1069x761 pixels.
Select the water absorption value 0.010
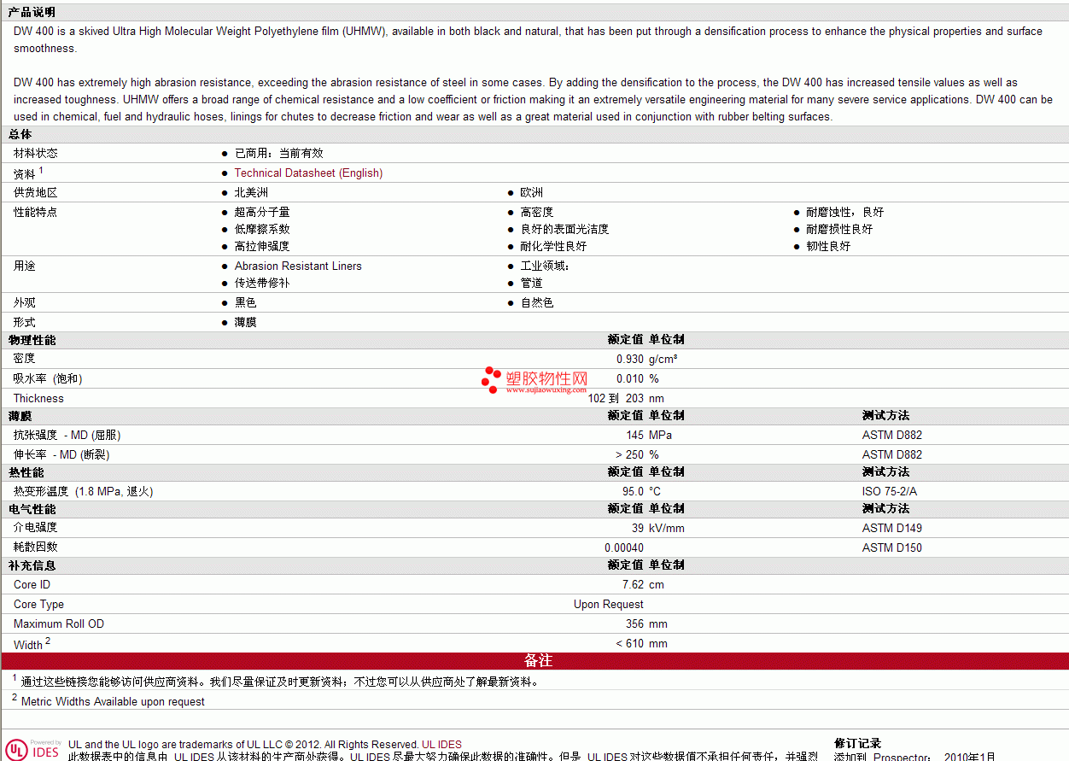(630, 378)
